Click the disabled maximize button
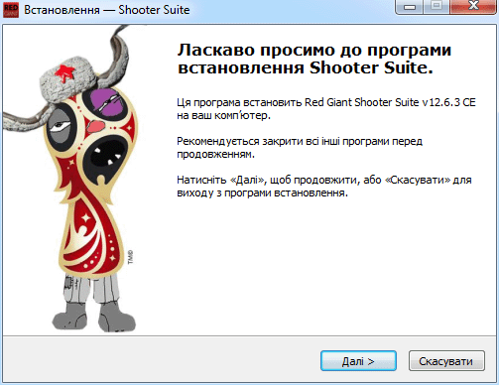 437,6
